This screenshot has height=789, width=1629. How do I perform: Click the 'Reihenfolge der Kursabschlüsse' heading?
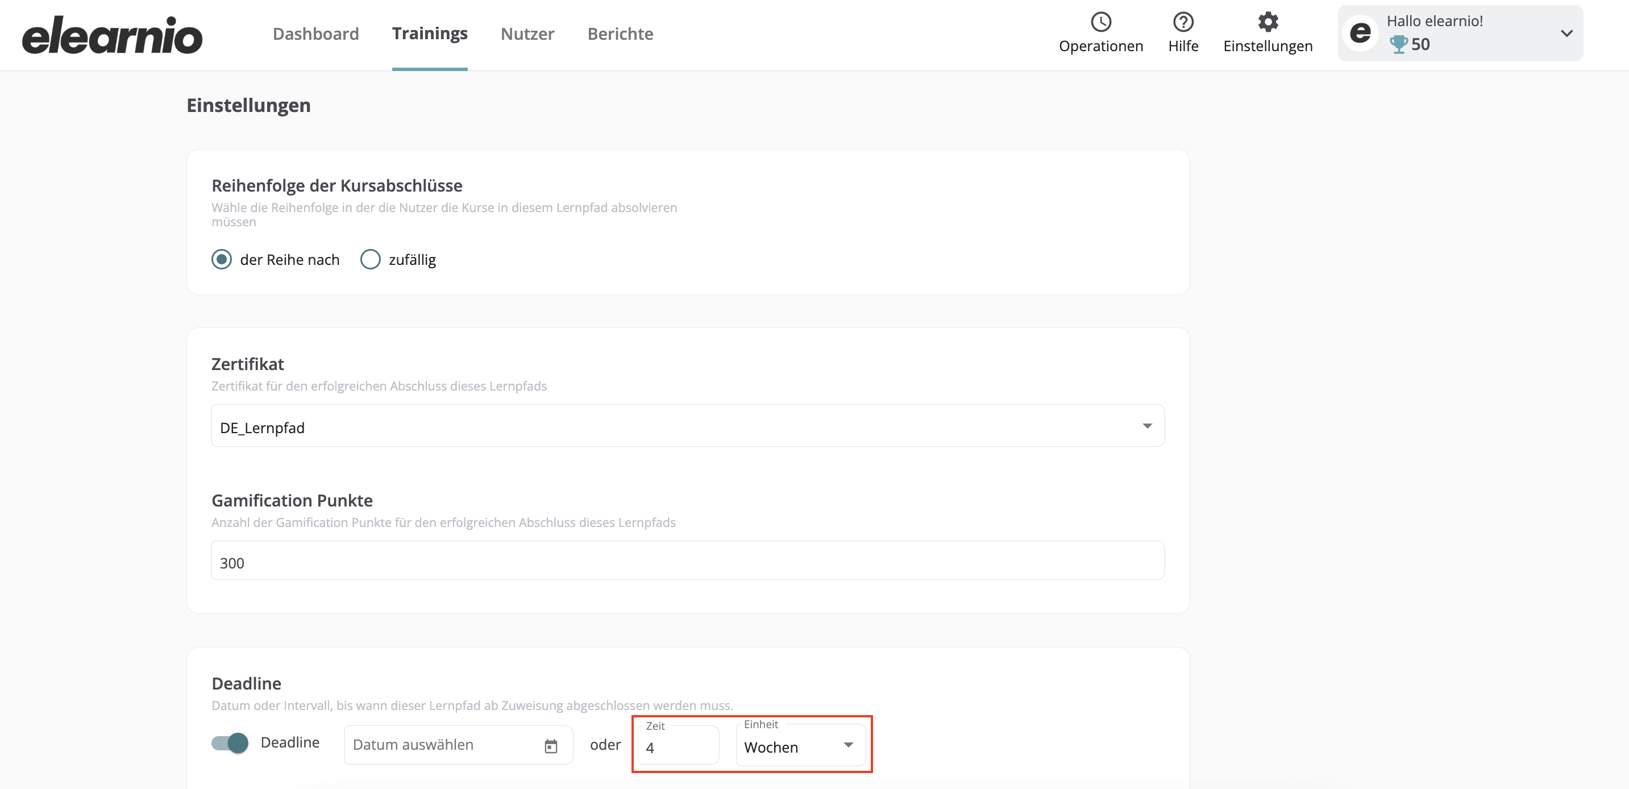coord(337,185)
